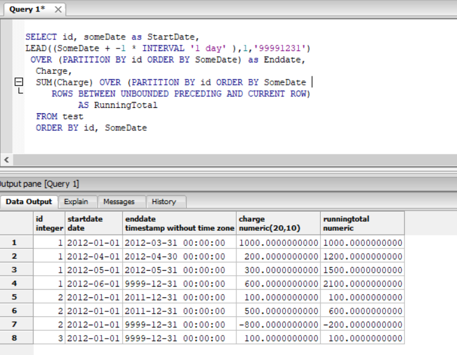Click charge cell 300.0000000000
Image resolution: width=457 pixels, height=355 pixels.
[x=278, y=270]
